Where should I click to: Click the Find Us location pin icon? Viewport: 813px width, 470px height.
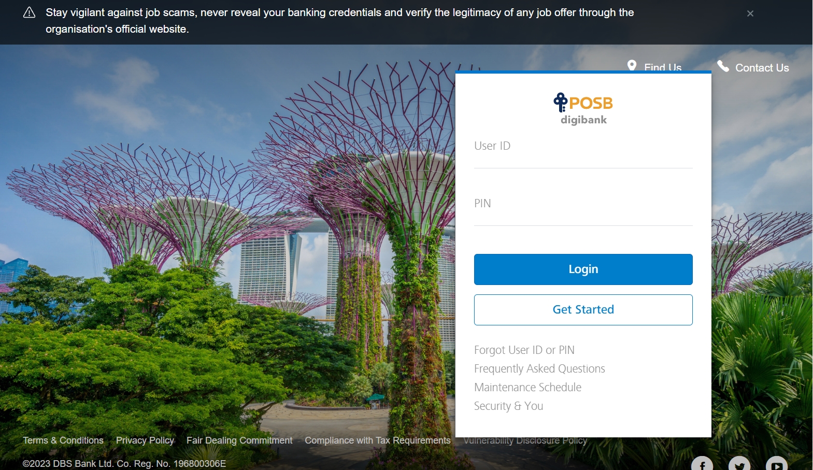(632, 65)
